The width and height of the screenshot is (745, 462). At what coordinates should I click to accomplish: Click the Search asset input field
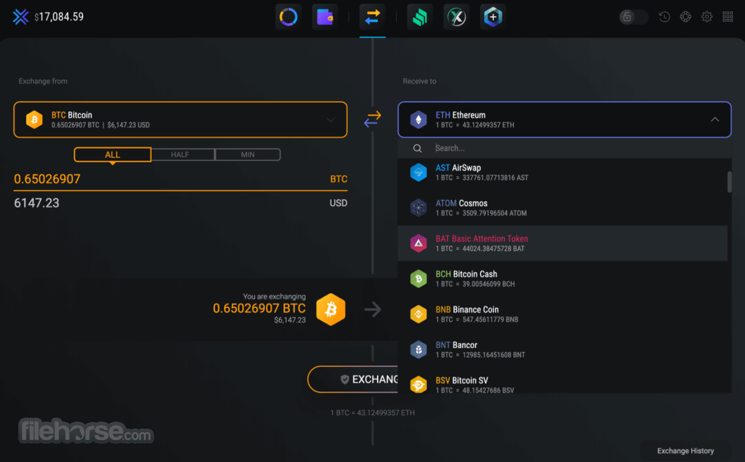click(x=564, y=148)
